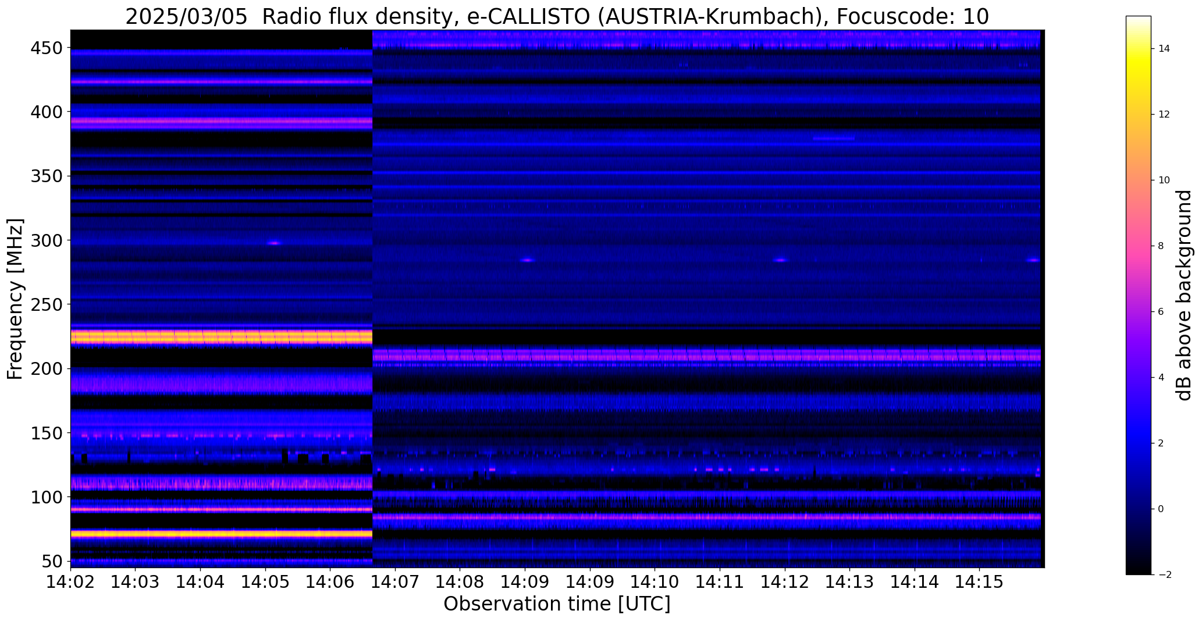Image resolution: width=1202 pixels, height=621 pixels.
Task: Click the 14:08 time tick label
Action: point(460,581)
